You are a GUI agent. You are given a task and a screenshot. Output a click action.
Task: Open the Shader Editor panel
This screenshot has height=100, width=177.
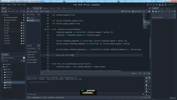(60, 97)
